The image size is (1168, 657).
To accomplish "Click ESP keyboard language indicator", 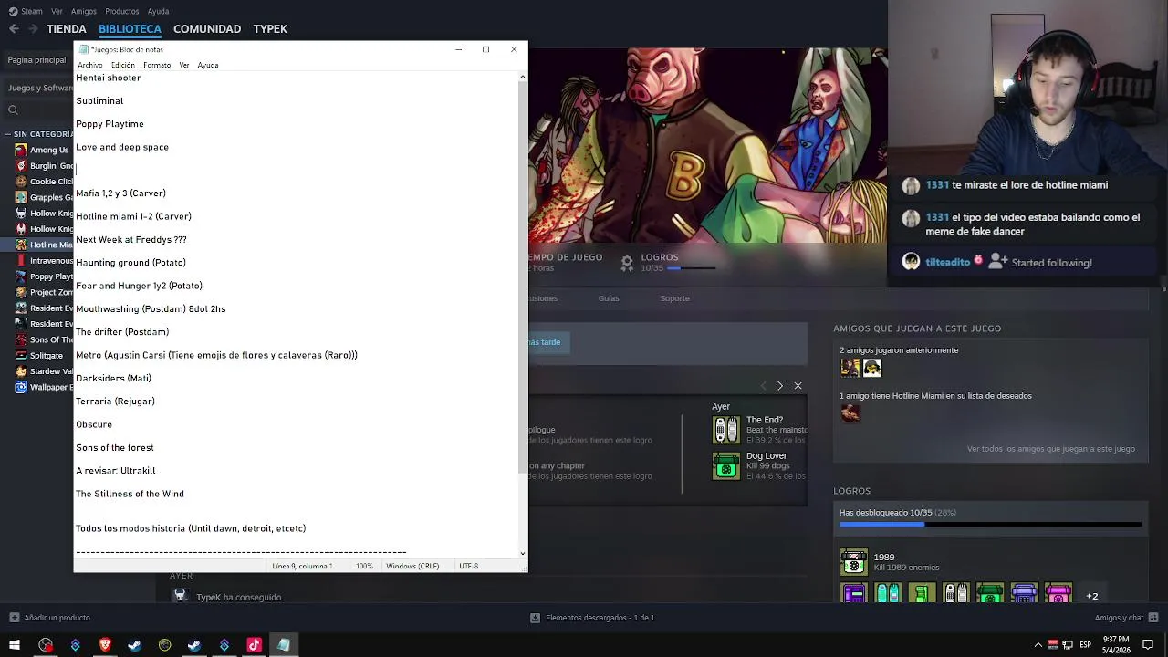I will 1085,645.
